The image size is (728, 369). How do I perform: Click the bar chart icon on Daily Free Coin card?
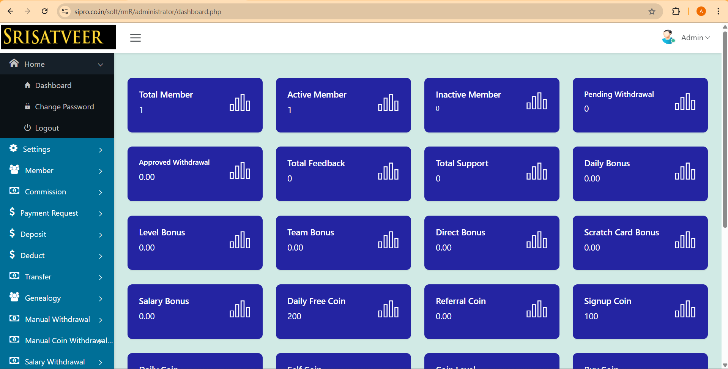tap(388, 309)
